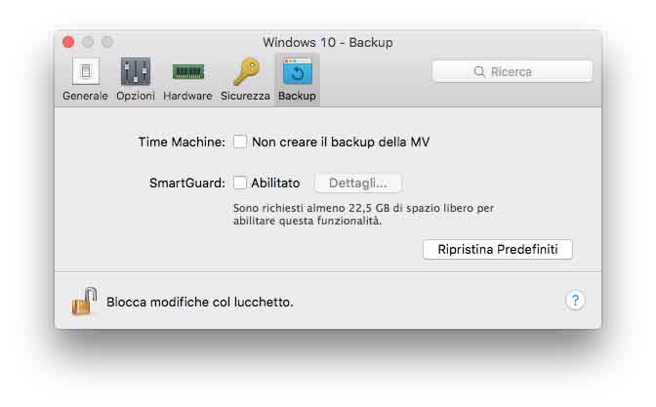This screenshot has height=407, width=656.
Task: Tick the Time Machine checkbox
Action: pos(240,142)
